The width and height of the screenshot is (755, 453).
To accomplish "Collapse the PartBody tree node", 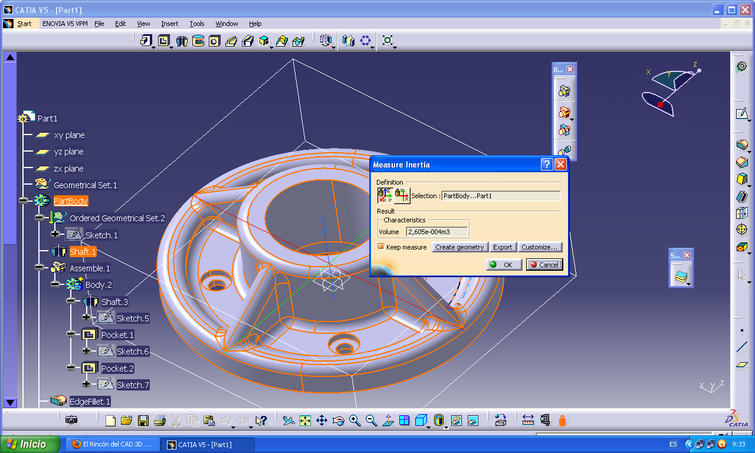I will point(23,201).
